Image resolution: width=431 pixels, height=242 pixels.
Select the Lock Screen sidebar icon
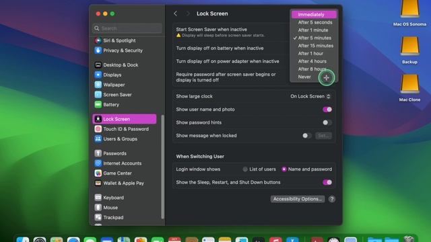click(x=98, y=119)
